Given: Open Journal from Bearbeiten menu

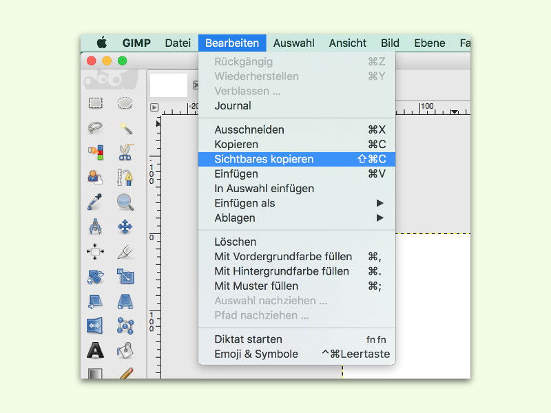Looking at the screenshot, I should point(297,106).
